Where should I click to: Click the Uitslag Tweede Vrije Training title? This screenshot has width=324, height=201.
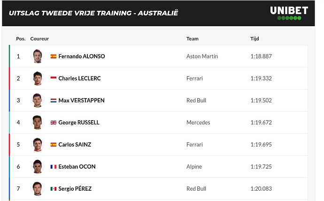93,13
